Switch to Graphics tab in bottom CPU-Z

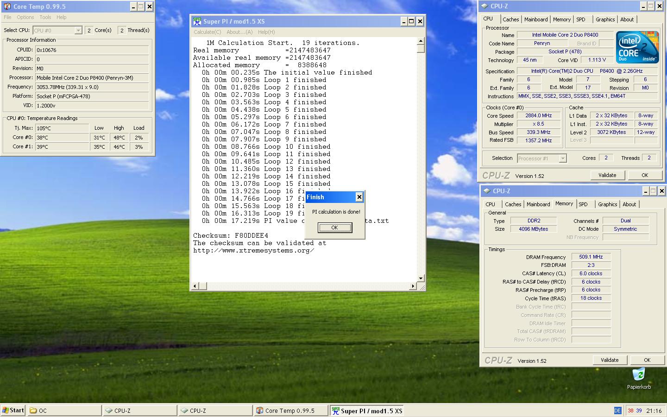(x=608, y=204)
